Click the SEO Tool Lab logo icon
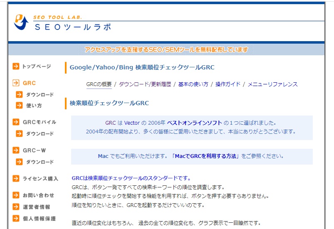Viewport: 334px width, 229px height. click(x=21, y=22)
